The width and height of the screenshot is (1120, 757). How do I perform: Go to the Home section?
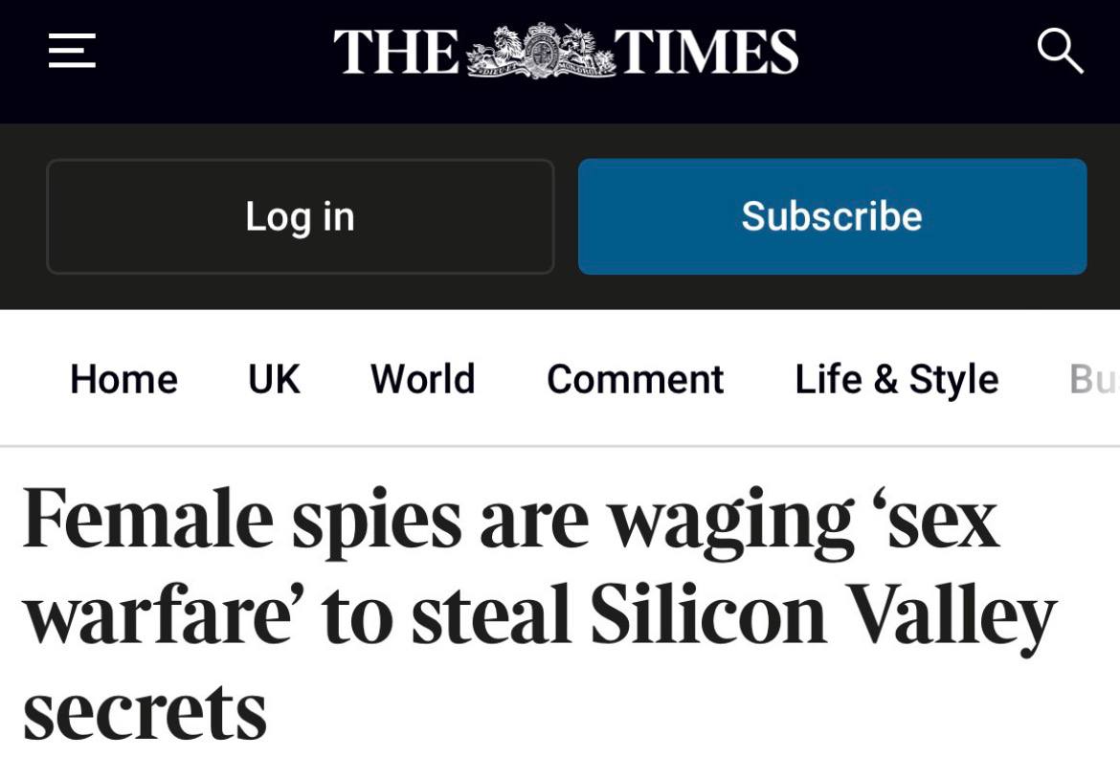point(123,379)
